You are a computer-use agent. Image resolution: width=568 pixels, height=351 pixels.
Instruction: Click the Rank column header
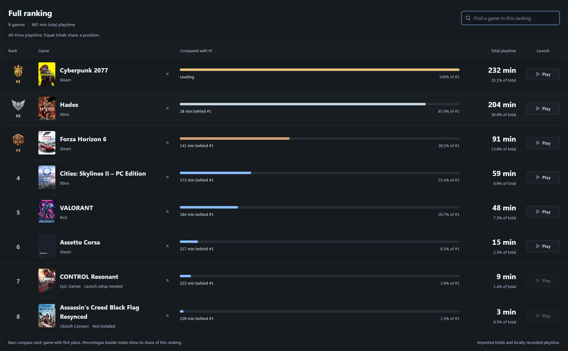(x=13, y=51)
